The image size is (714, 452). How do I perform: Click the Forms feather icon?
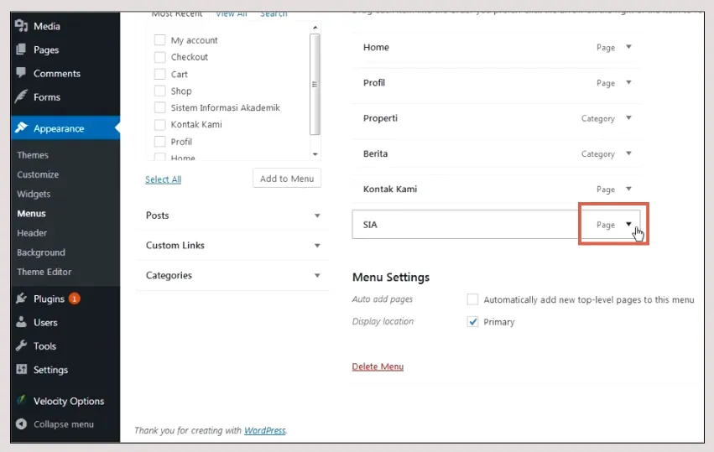(x=21, y=96)
